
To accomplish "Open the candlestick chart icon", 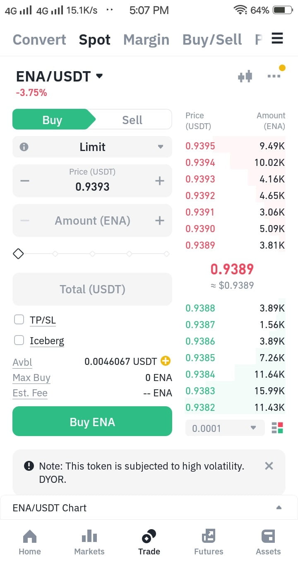I will pyautogui.click(x=245, y=76).
